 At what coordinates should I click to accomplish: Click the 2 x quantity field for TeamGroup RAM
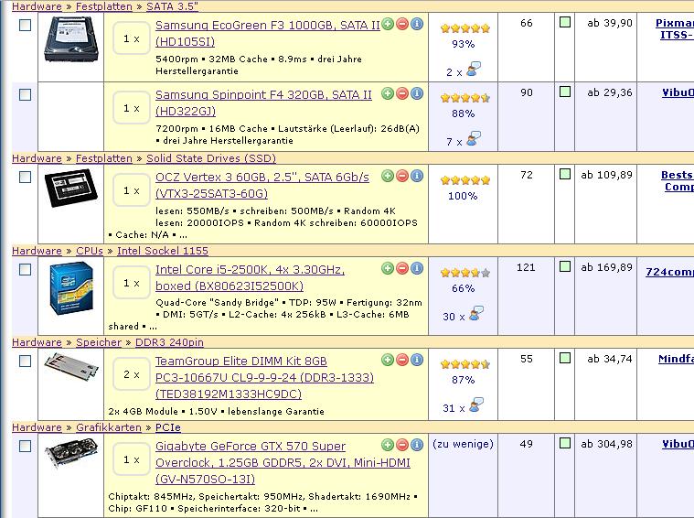coord(132,374)
